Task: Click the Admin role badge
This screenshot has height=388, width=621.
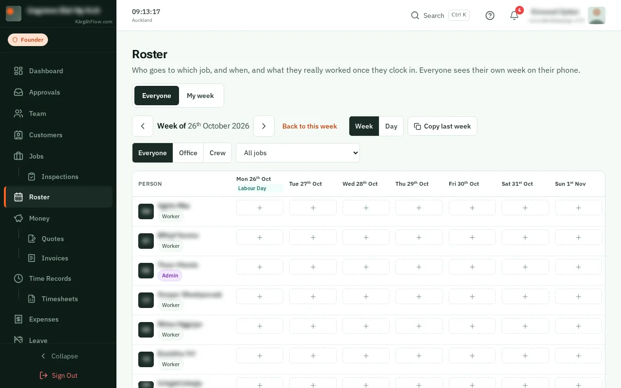Action: pos(170,275)
